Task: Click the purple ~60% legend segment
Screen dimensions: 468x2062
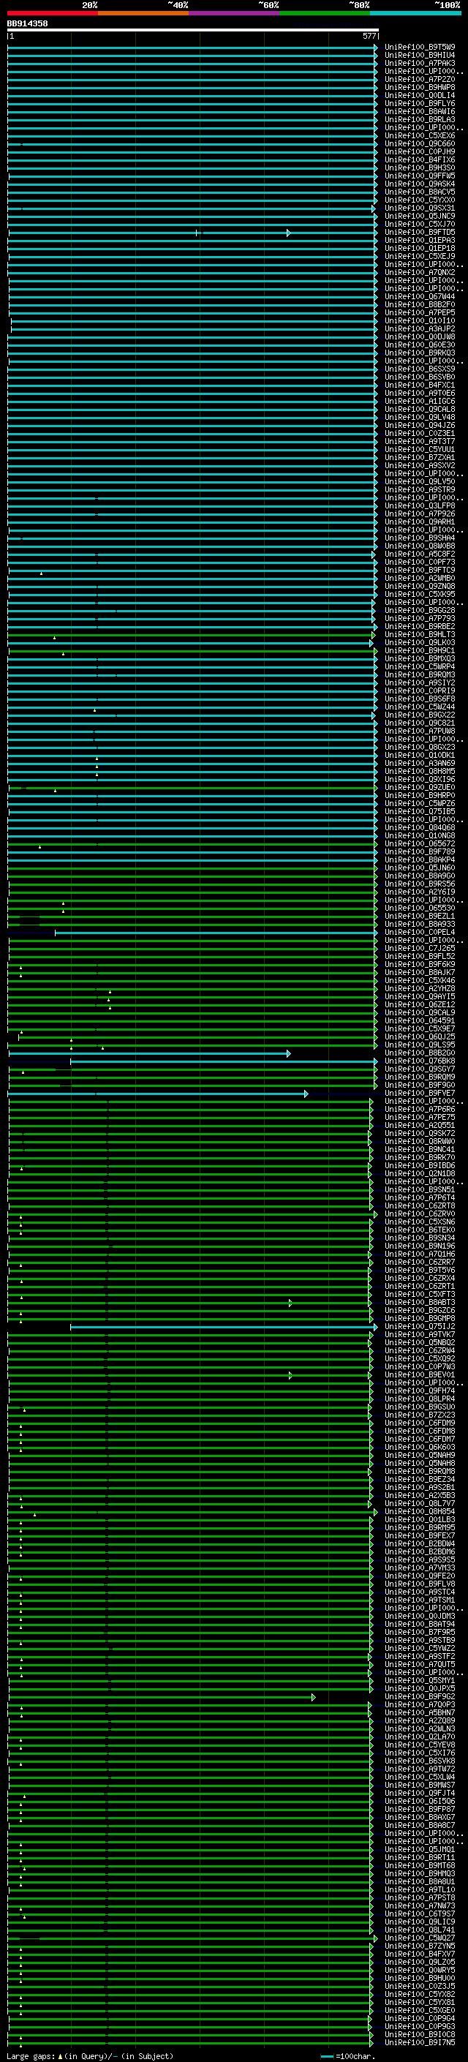Action: (233, 13)
